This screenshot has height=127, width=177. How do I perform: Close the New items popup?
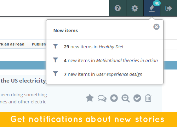[156, 27]
